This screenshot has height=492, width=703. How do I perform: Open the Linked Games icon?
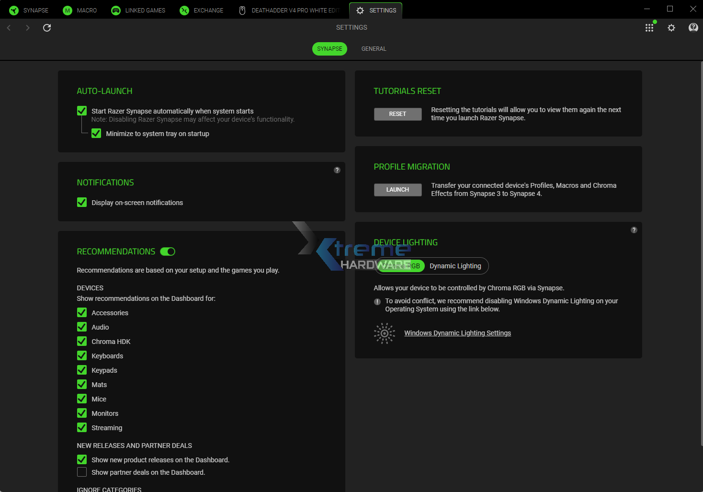click(115, 10)
